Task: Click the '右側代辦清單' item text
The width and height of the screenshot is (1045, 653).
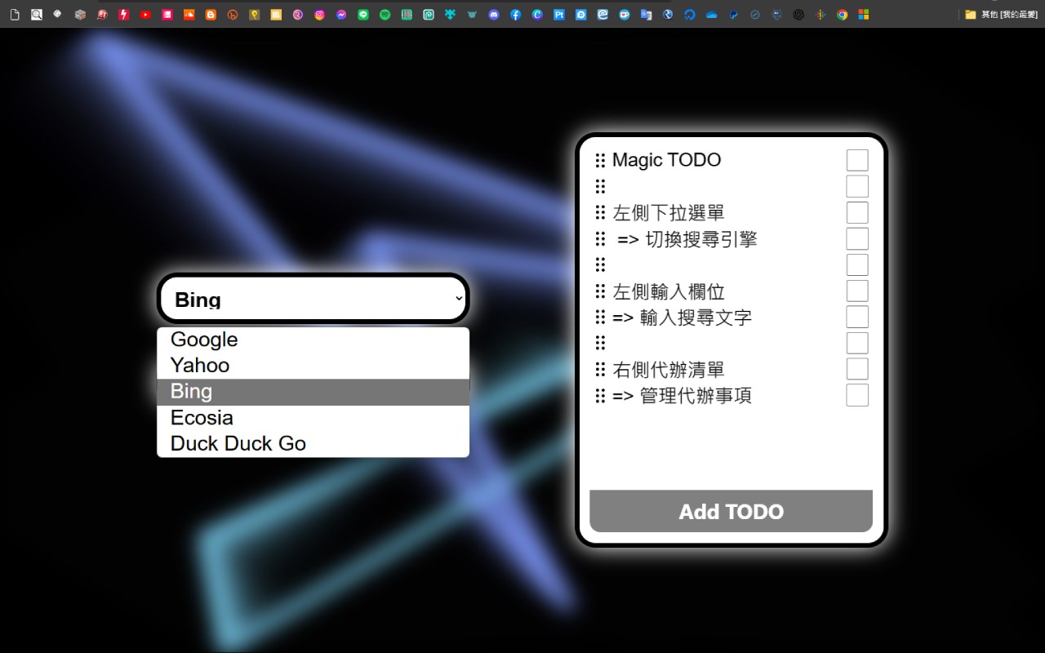Action: [x=669, y=370]
